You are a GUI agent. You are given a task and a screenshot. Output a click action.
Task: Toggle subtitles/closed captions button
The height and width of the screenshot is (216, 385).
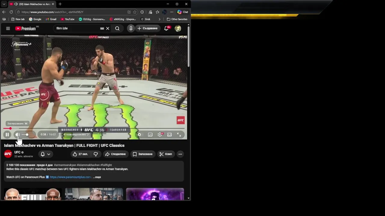(150, 135)
